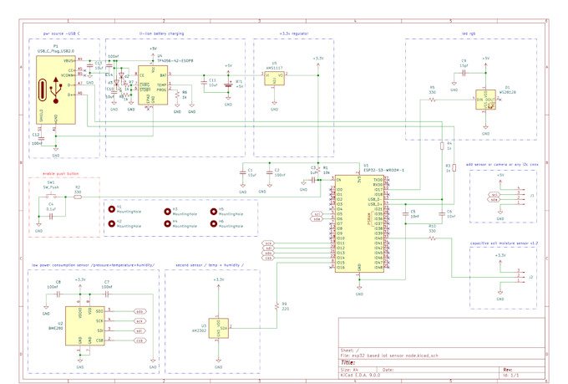Select the AMS1117 regulator symbol U5
This screenshot has height=384, width=568.
(x=274, y=78)
